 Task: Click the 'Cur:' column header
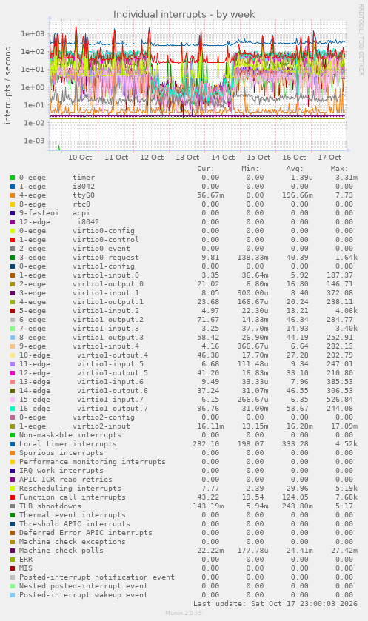click(206, 169)
